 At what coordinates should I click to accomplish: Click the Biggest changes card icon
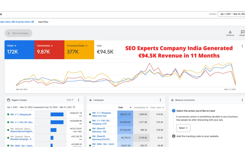[9, 100]
